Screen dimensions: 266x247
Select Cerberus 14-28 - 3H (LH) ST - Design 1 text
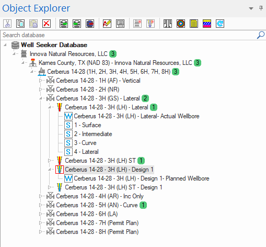(113, 187)
